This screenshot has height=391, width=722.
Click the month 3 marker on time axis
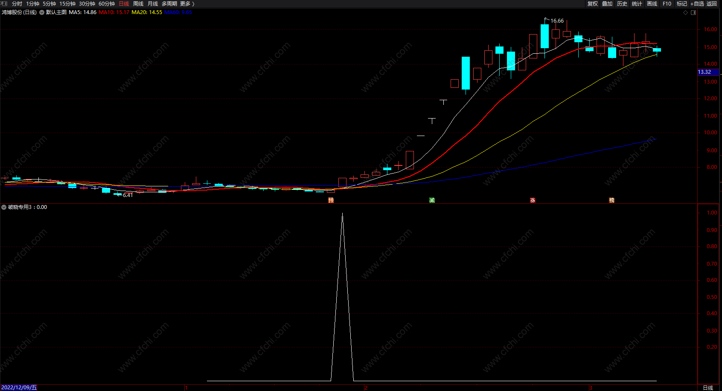point(591,388)
